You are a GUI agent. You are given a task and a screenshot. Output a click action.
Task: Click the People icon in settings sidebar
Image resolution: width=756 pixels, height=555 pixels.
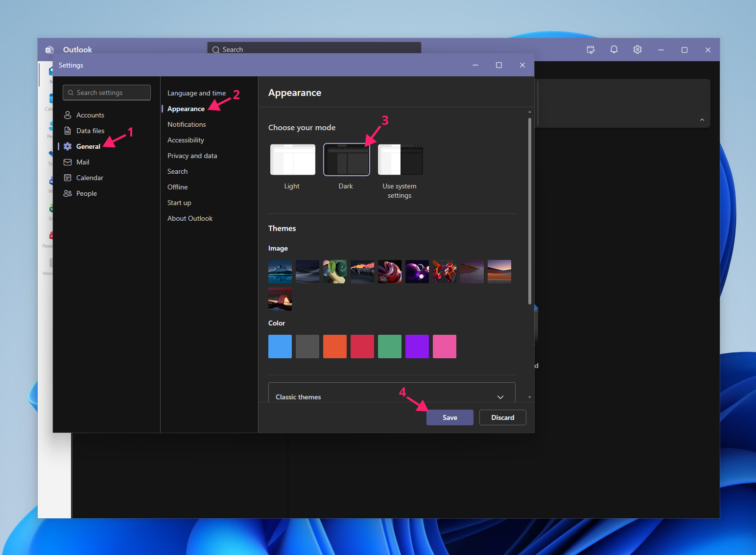(x=68, y=193)
